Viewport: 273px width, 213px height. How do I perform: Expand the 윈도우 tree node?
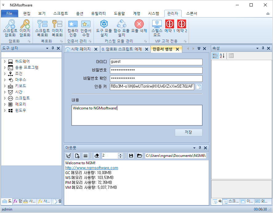pos(5,110)
